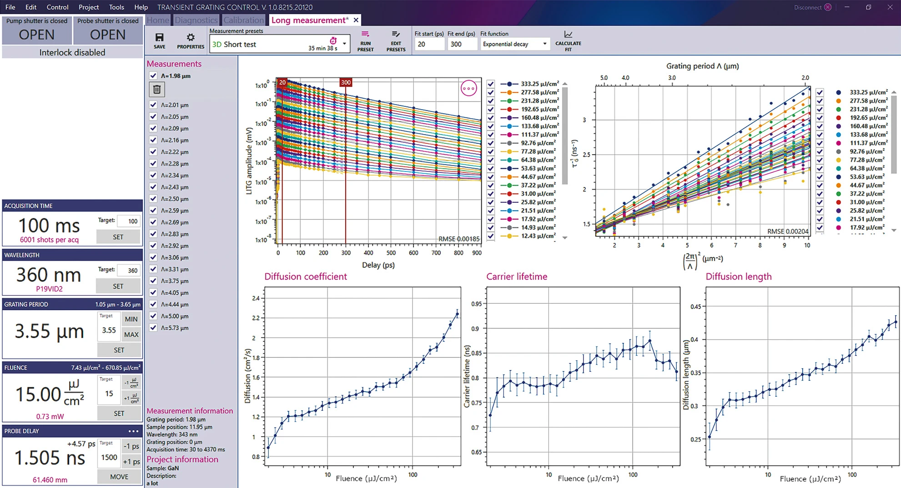Toggle the 333.25 µJ/cm² checkbox on the LITG plot
901x488 pixels.
[x=491, y=84]
